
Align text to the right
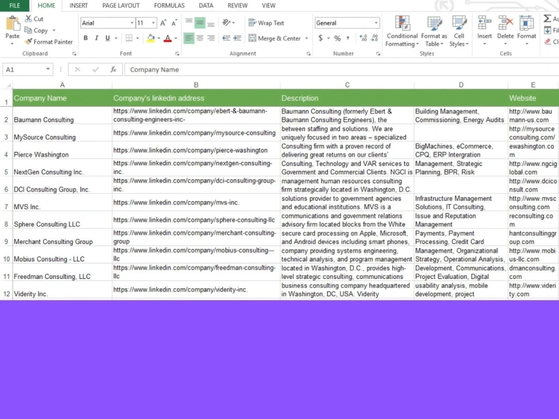click(x=211, y=38)
